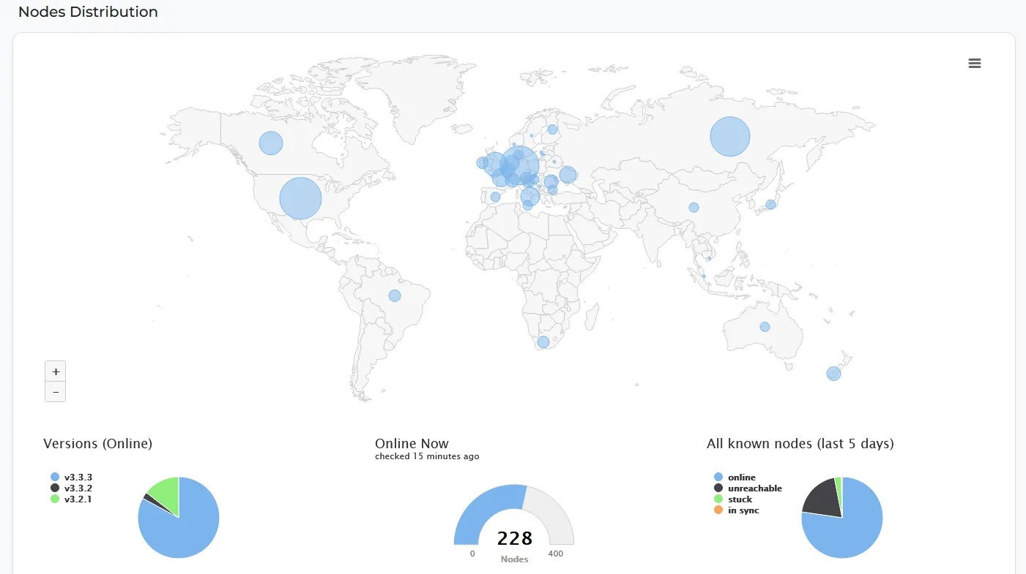
Task: Click "checked 15 minutes ago" subtitle
Action: tap(427, 456)
